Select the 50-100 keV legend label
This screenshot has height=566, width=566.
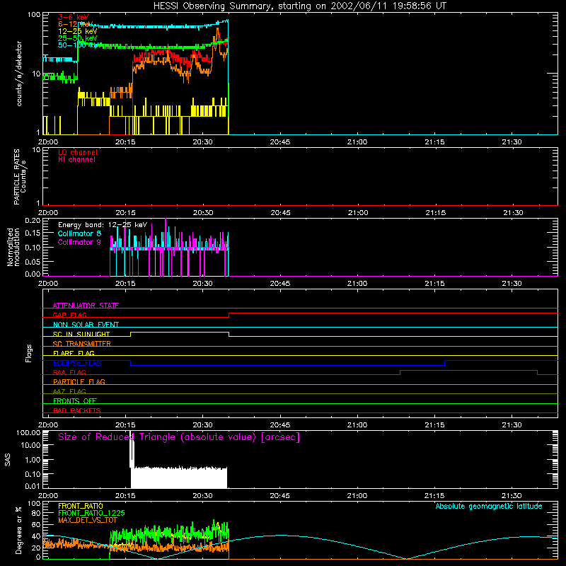coord(79,45)
